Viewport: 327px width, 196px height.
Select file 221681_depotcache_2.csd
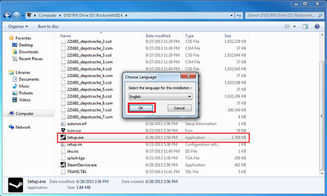[x=89, y=42]
